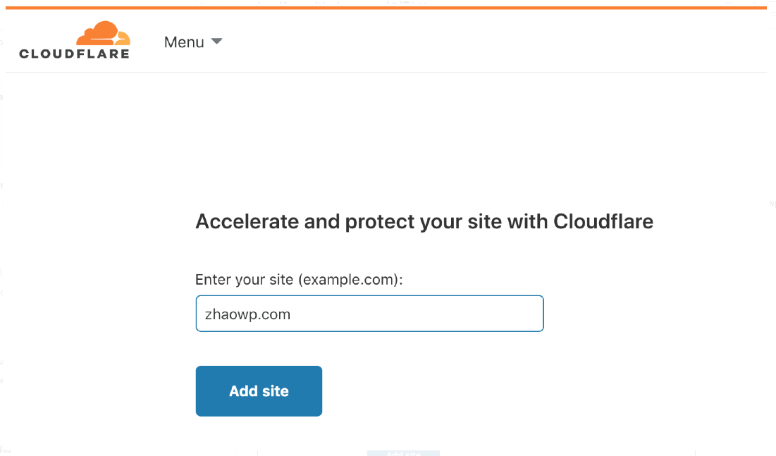This screenshot has width=776, height=456.
Task: Click the word 'Cloudflare' in the heading
Action: [x=603, y=221]
